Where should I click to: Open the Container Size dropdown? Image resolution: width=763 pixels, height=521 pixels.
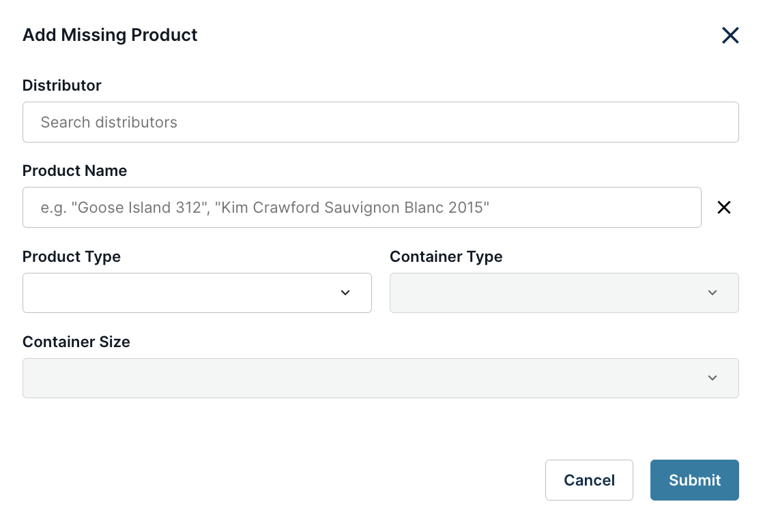[x=380, y=378]
